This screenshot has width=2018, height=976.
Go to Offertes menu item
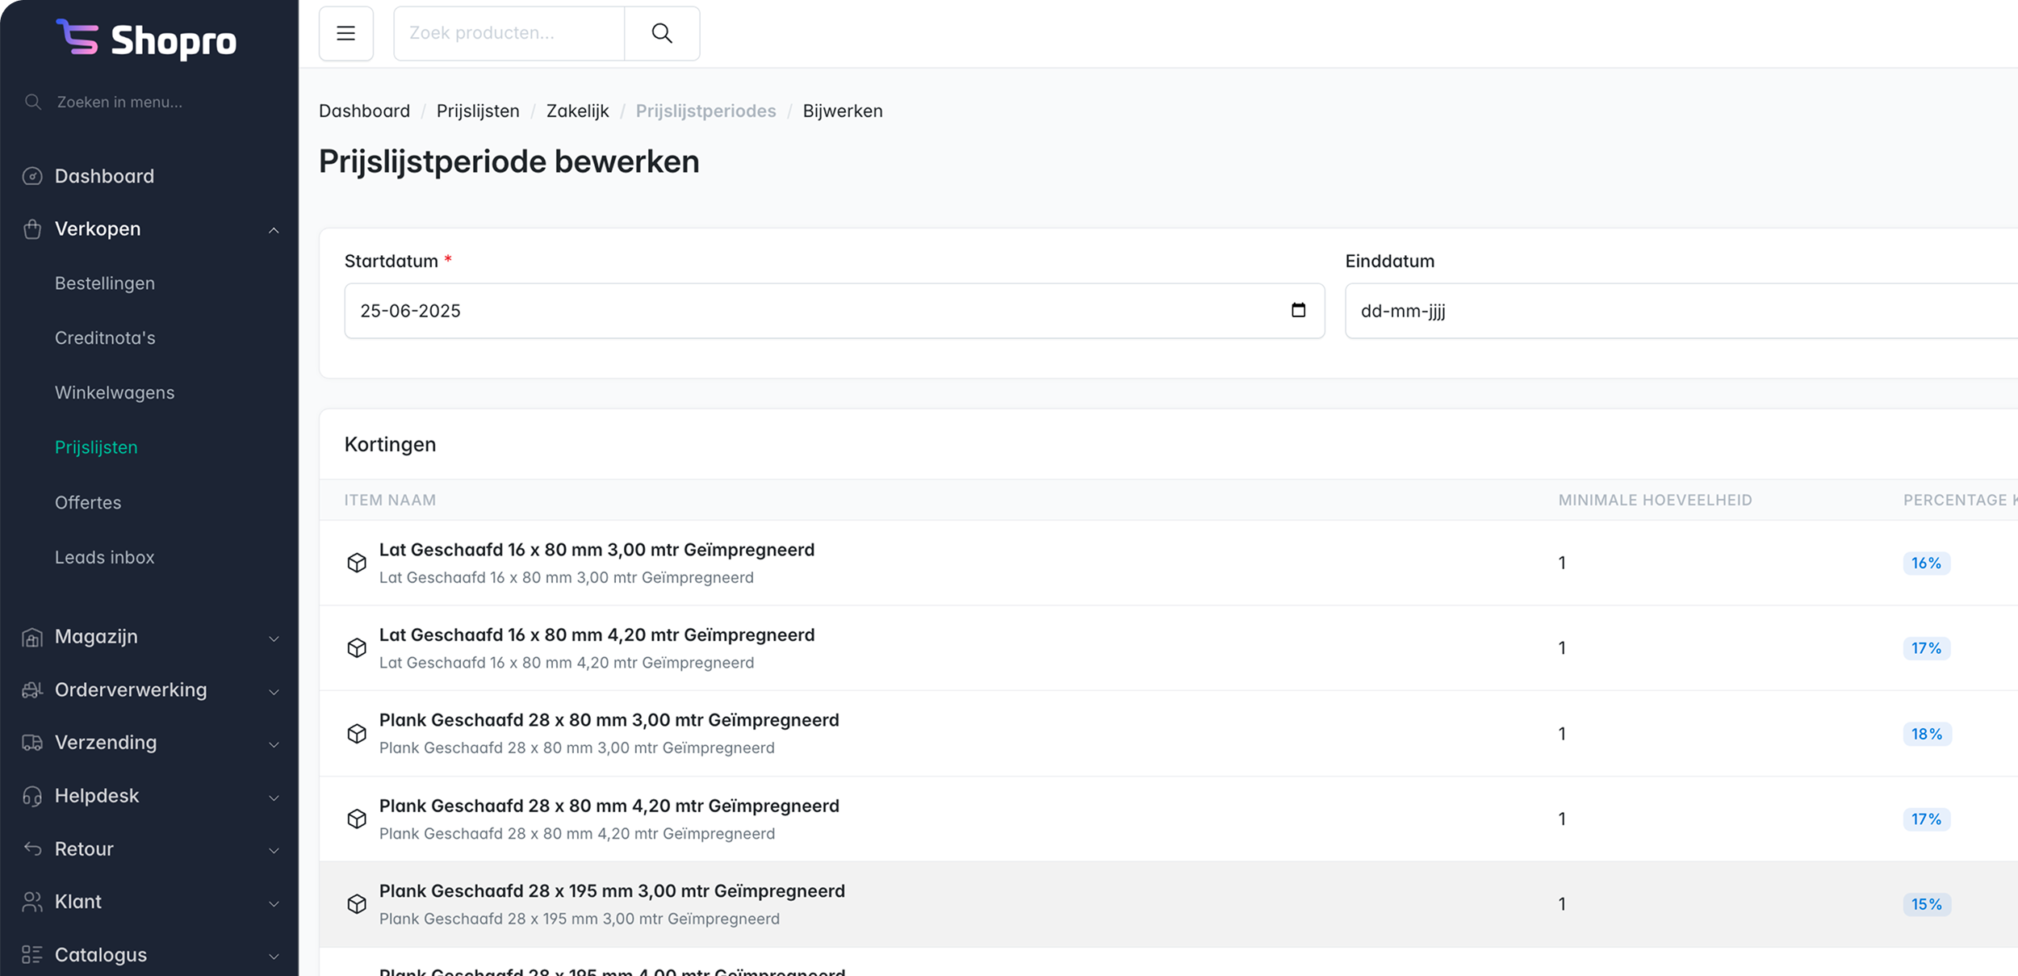coord(88,502)
